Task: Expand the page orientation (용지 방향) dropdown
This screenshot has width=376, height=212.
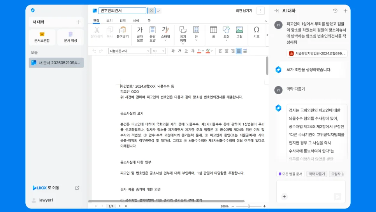Action: [183, 44]
